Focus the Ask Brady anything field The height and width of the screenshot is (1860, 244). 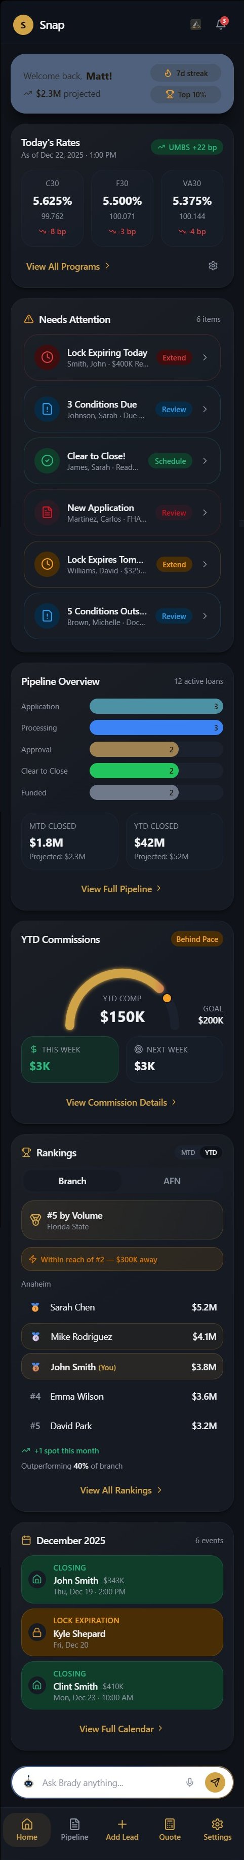108,1782
